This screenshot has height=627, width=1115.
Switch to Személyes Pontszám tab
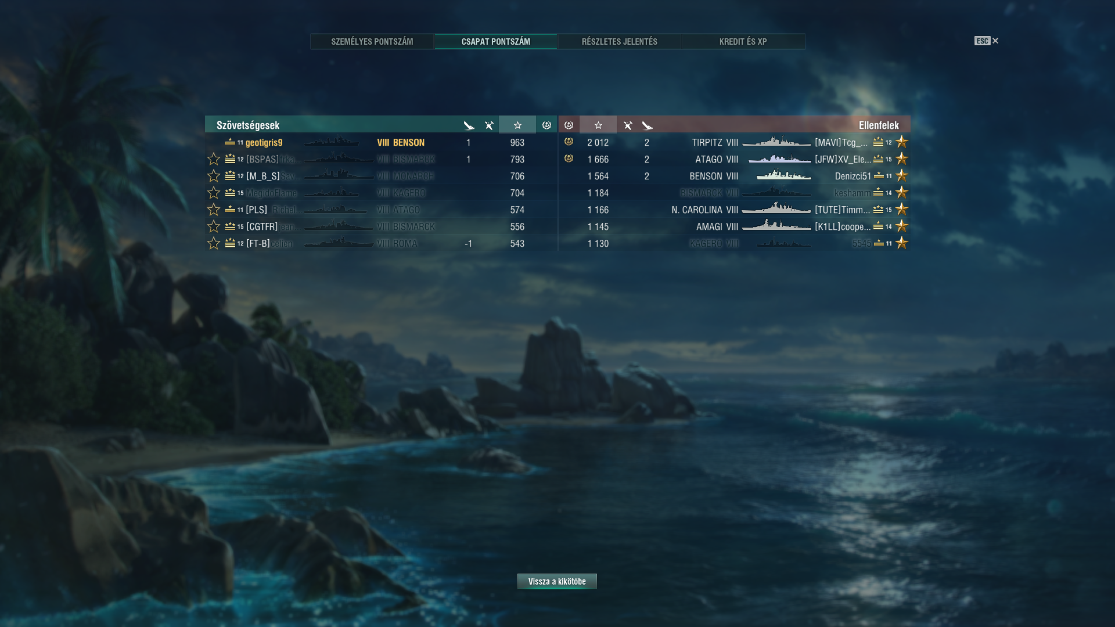click(x=372, y=41)
